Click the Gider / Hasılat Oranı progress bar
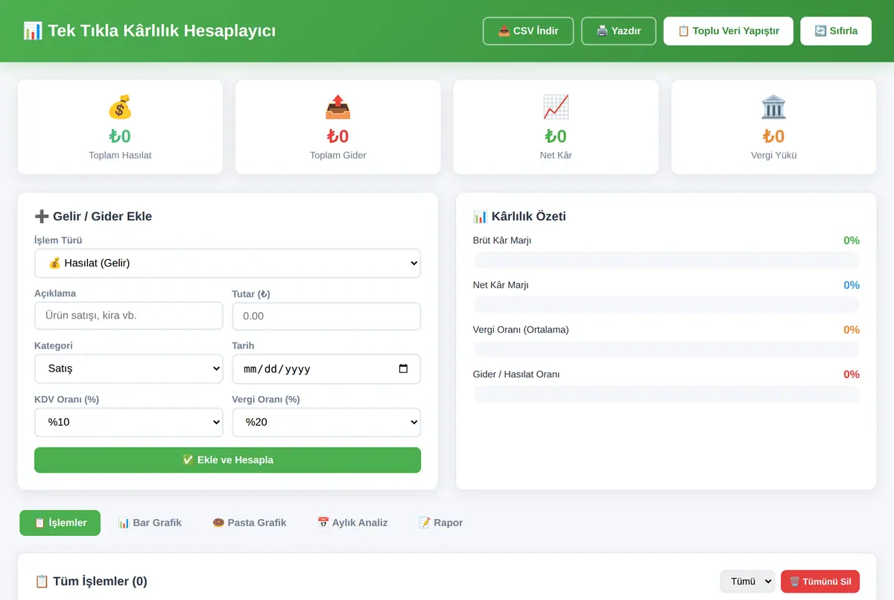Viewport: 894px width, 600px height. (666, 394)
